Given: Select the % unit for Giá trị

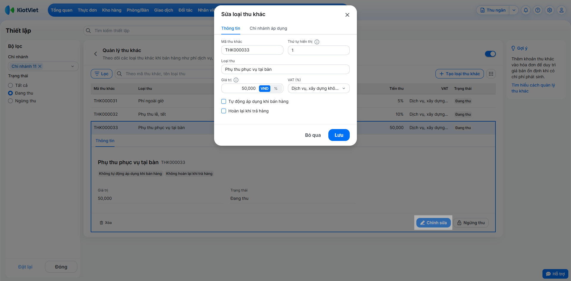Looking at the screenshot, I should pyautogui.click(x=276, y=88).
